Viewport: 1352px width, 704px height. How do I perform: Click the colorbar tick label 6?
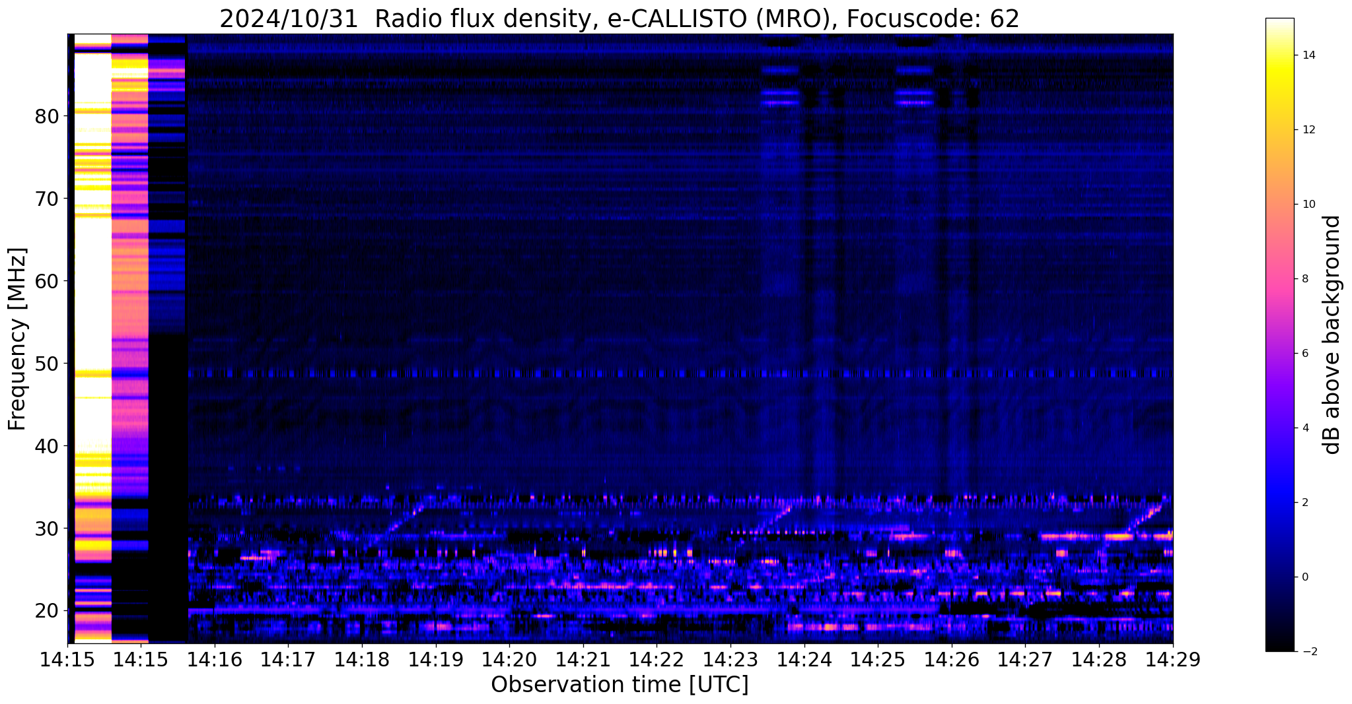pyautogui.click(x=1304, y=354)
